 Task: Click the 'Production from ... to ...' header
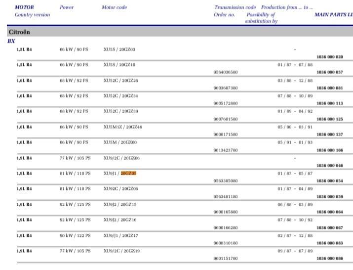point(287,7)
